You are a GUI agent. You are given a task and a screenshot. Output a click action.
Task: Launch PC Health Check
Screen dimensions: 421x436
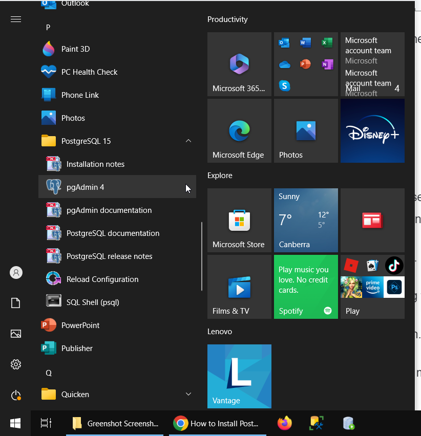click(x=89, y=72)
